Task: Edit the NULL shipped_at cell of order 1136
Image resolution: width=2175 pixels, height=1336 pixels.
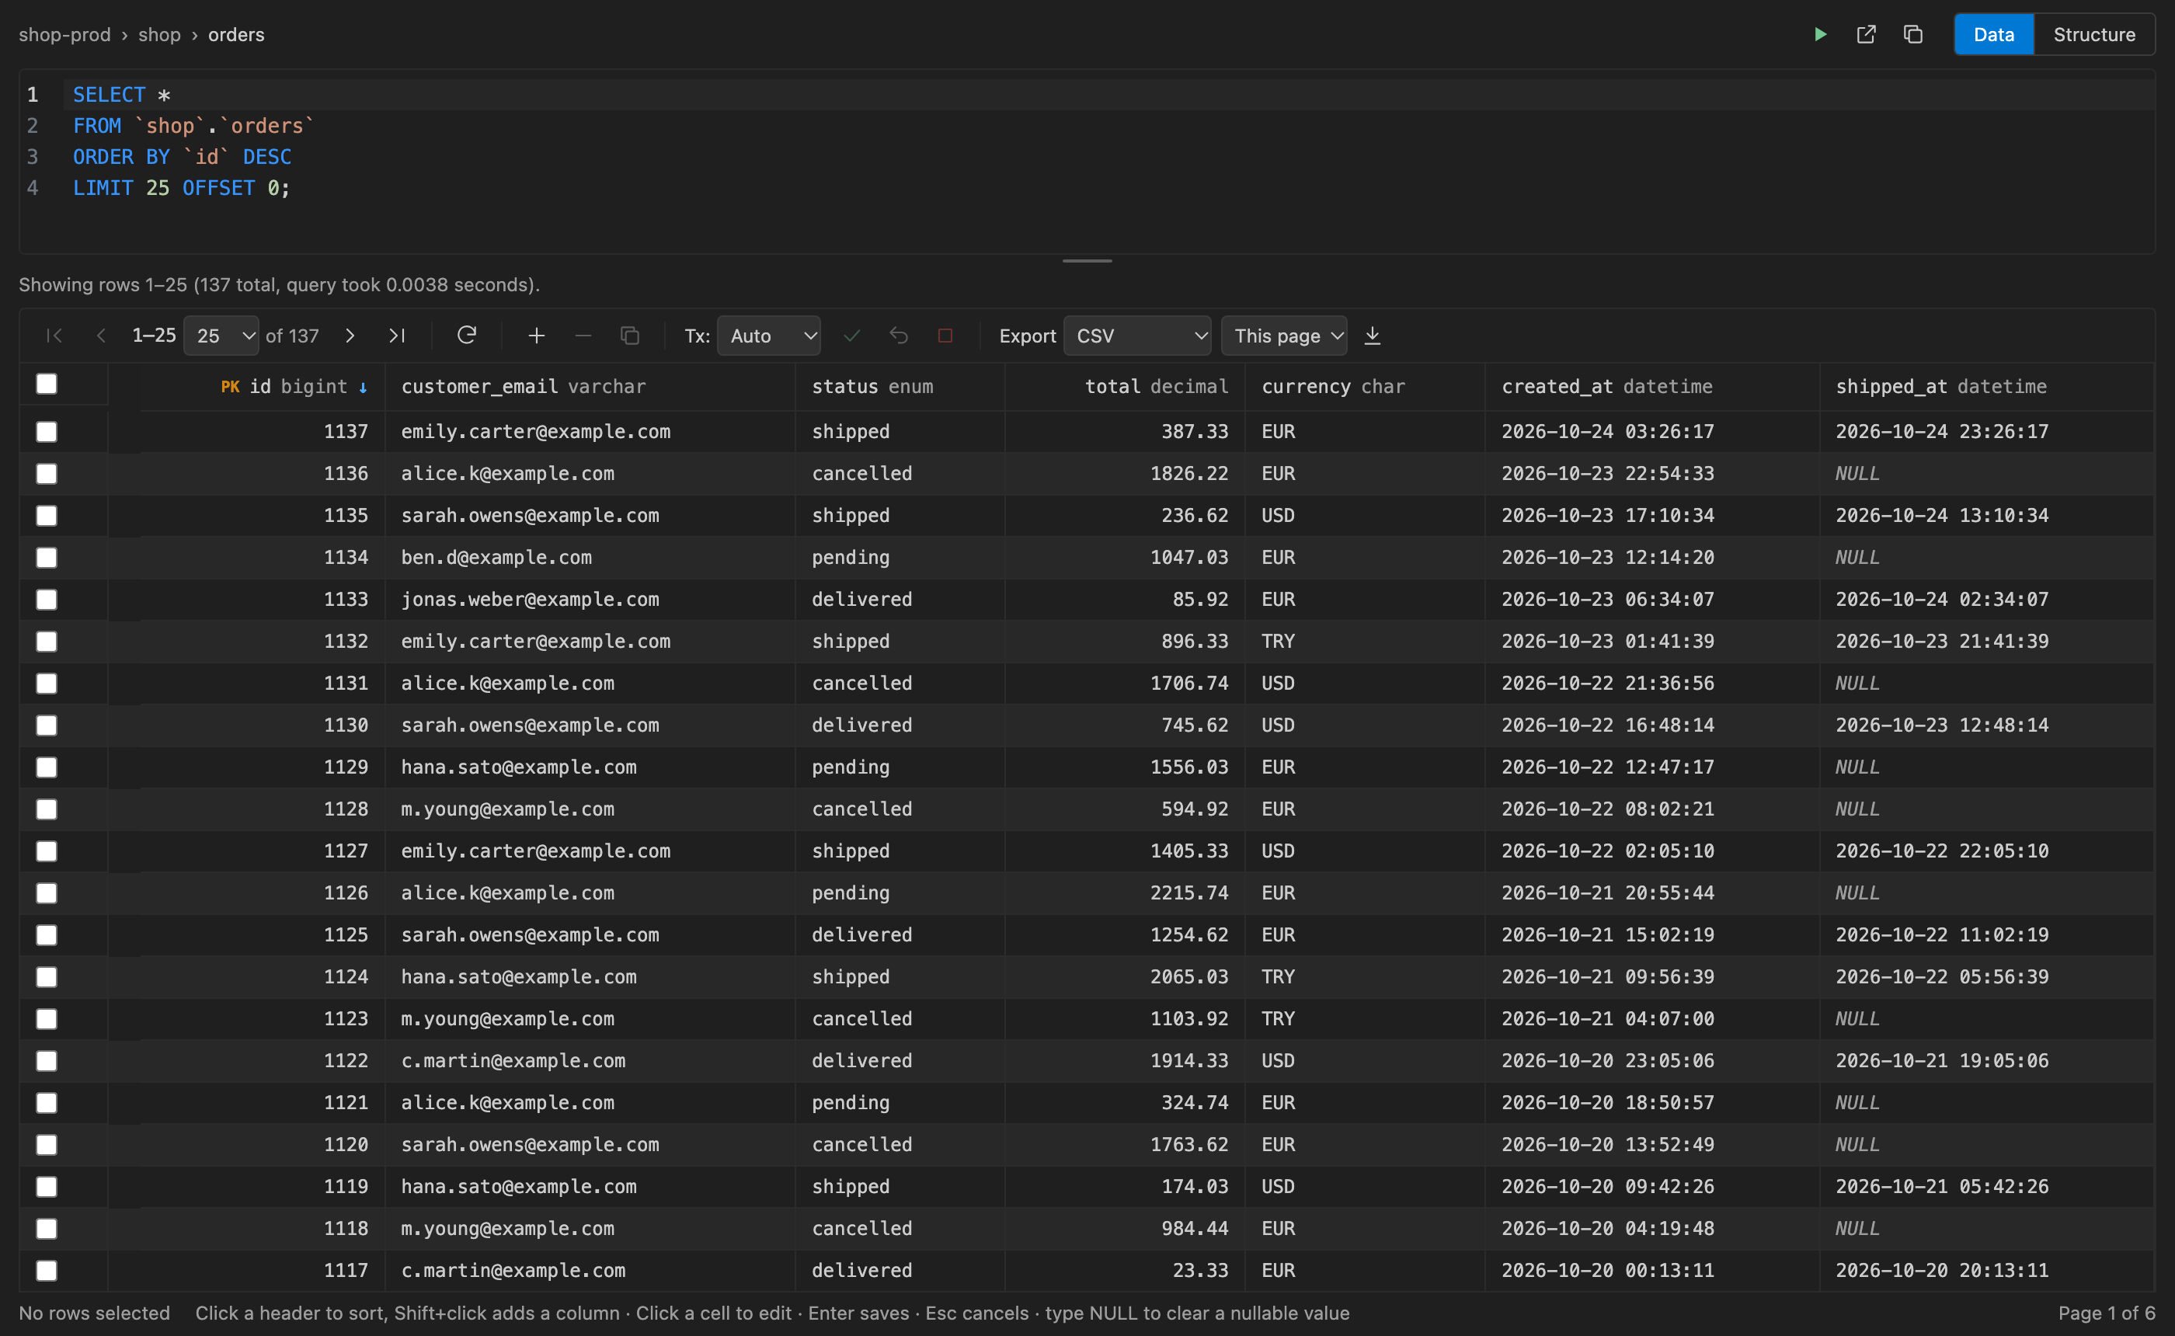Action: coord(1987,474)
